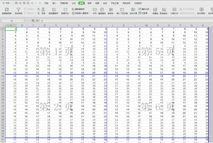Open the Record form (记录单)
Screen dimensions: 213x143
pyautogui.click(x=143, y=13)
